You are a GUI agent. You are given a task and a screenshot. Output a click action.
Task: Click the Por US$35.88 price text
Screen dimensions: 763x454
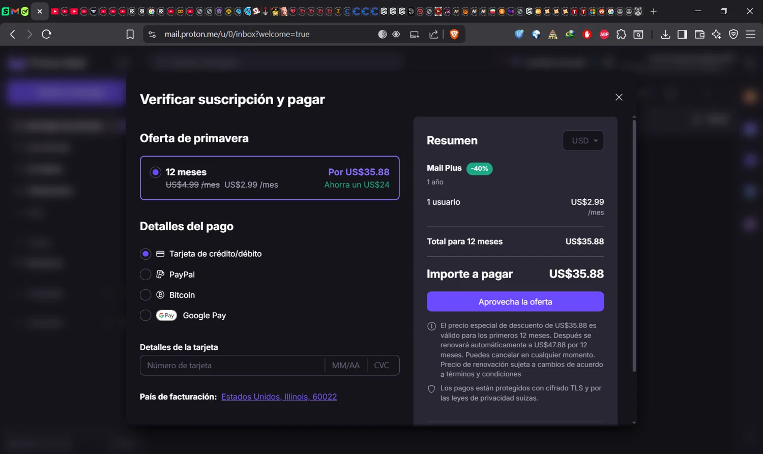pyautogui.click(x=359, y=172)
